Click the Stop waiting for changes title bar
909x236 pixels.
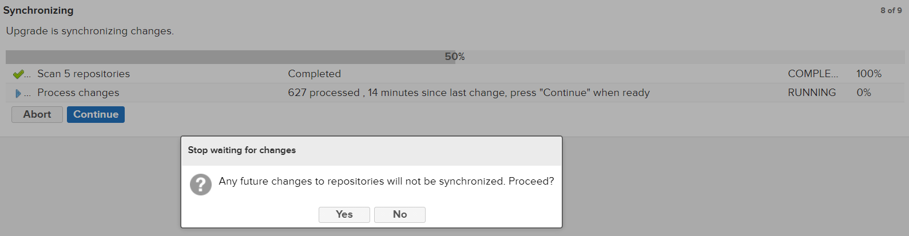[x=371, y=150]
